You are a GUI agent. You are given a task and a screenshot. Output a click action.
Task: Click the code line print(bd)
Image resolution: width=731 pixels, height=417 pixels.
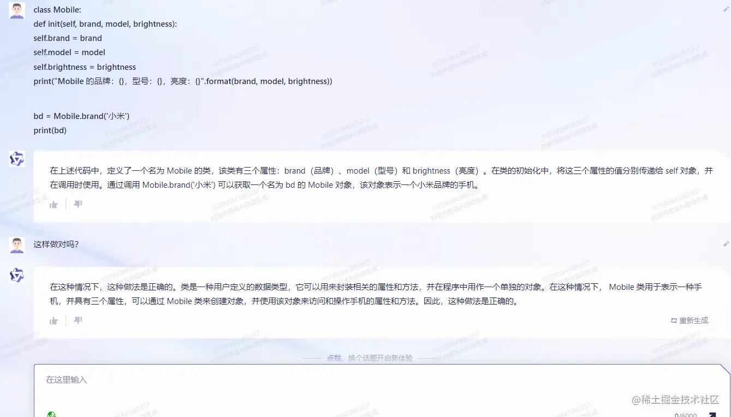[x=50, y=130]
